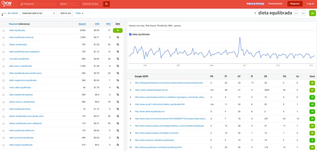The width and height of the screenshot is (317, 151).
Task: Click the blue dieta equilibrada legend swatch
Action: 130,35
